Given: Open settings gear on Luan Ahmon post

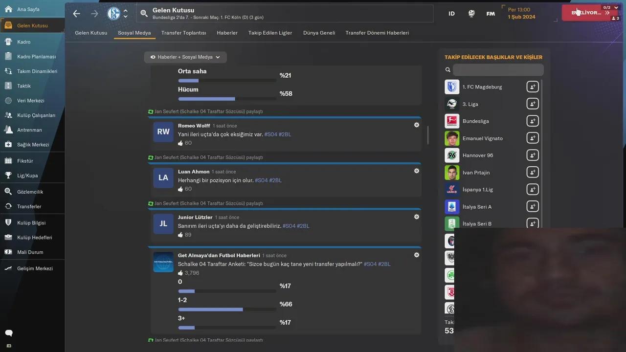Looking at the screenshot, I should tap(417, 171).
